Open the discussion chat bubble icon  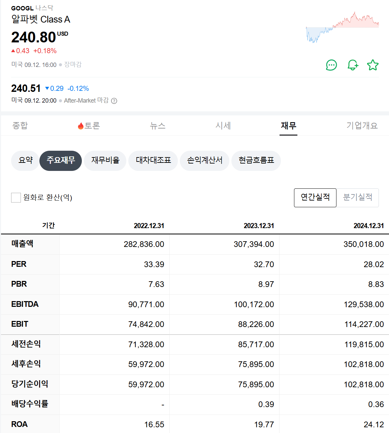331,65
